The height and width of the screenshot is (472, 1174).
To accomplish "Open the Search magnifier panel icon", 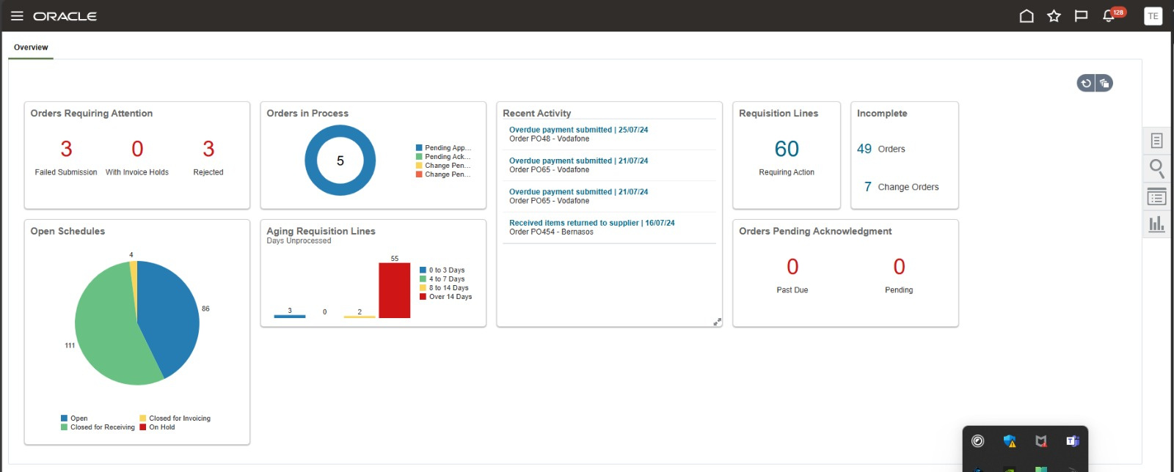I will [1156, 169].
